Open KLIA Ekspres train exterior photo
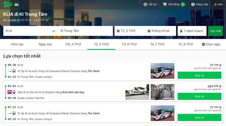This screenshot has height=126, width=226. (x=137, y=92)
